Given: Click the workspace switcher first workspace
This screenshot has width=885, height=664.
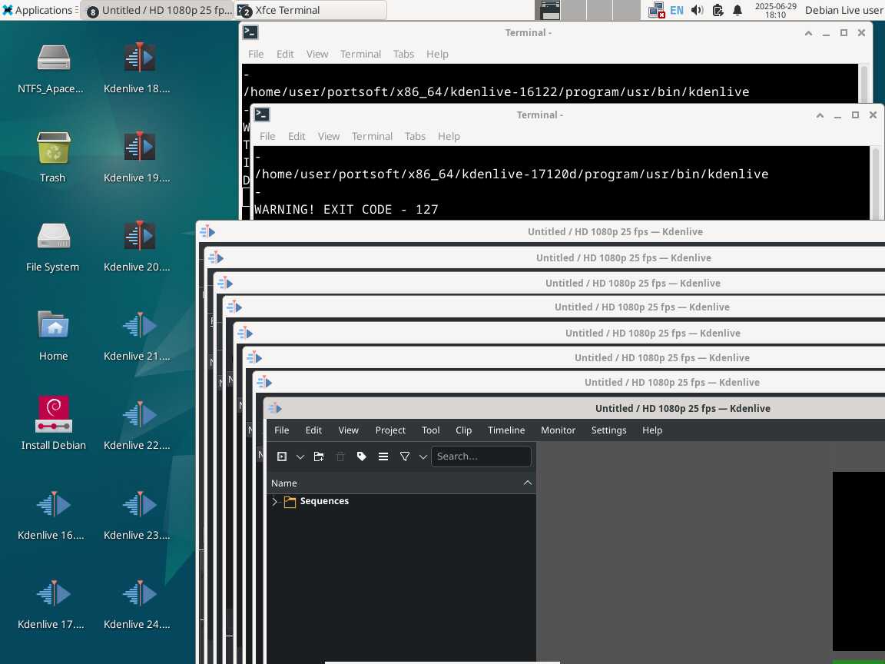Looking at the screenshot, I should click(x=548, y=10).
